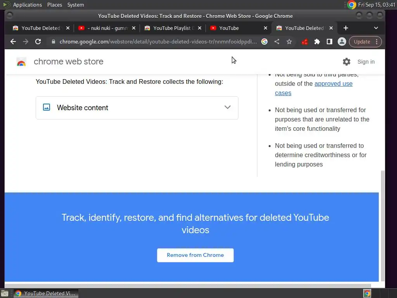Click the address bar URL field
The width and height of the screenshot is (397, 298).
158,42
